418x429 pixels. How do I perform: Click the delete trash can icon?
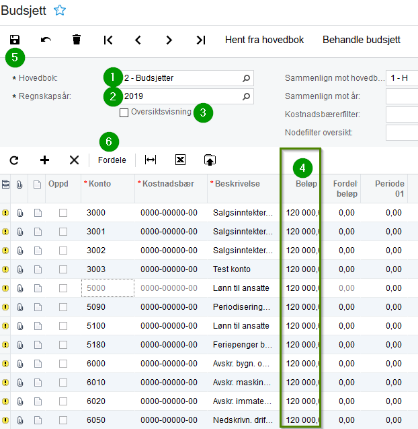77,40
